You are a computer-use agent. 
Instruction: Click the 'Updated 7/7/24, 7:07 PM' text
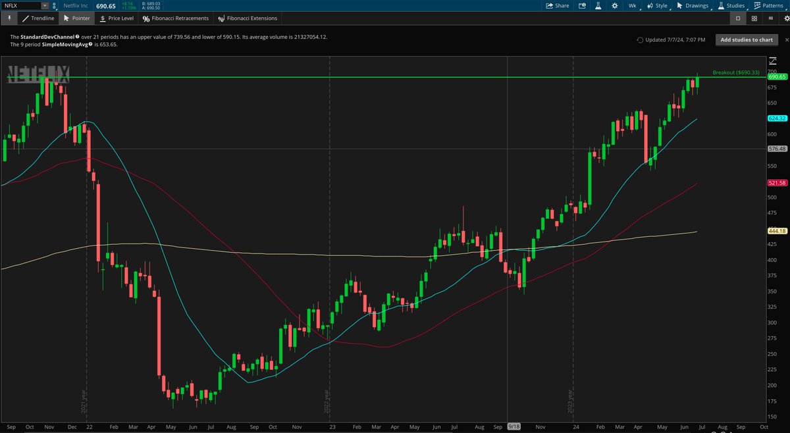point(675,40)
